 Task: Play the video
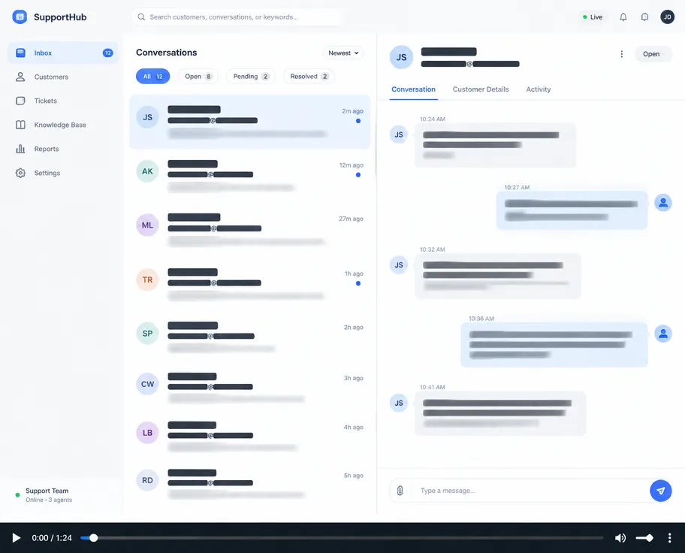click(17, 538)
